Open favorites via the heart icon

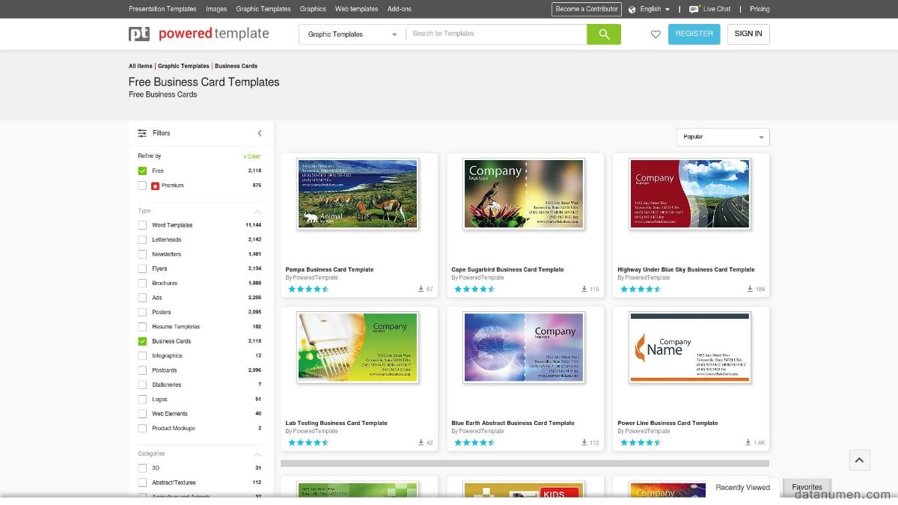point(656,34)
